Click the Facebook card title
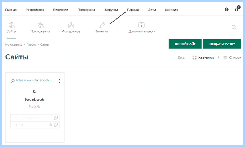 pyautogui.click(x=35, y=99)
